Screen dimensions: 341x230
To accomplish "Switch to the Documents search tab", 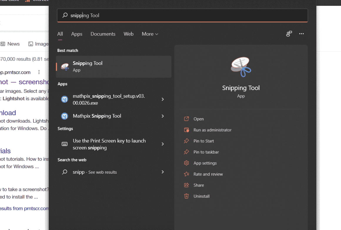I will tap(103, 34).
